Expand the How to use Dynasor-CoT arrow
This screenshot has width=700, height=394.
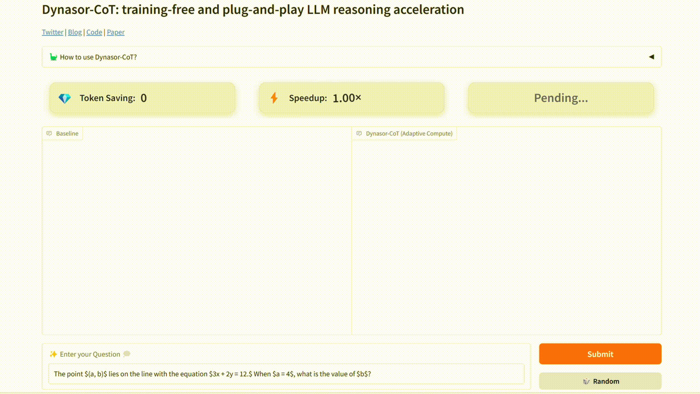pos(651,57)
